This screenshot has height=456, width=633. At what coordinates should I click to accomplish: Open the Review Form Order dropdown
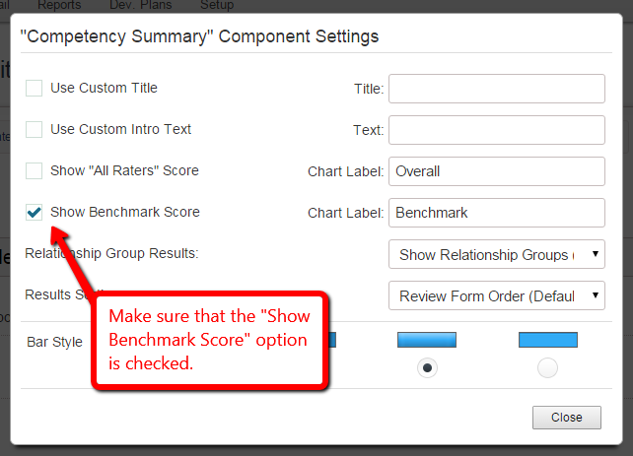click(x=497, y=295)
